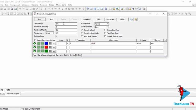Click the globe icon in the toolbar
This screenshot has height=110, width=196.
117,9
